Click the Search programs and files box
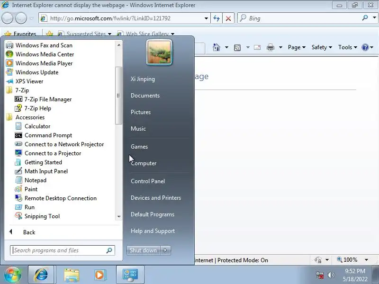 (x=63, y=250)
